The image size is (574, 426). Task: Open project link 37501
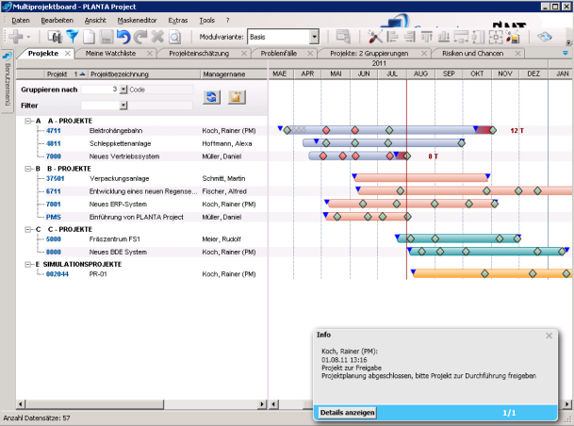(56, 178)
